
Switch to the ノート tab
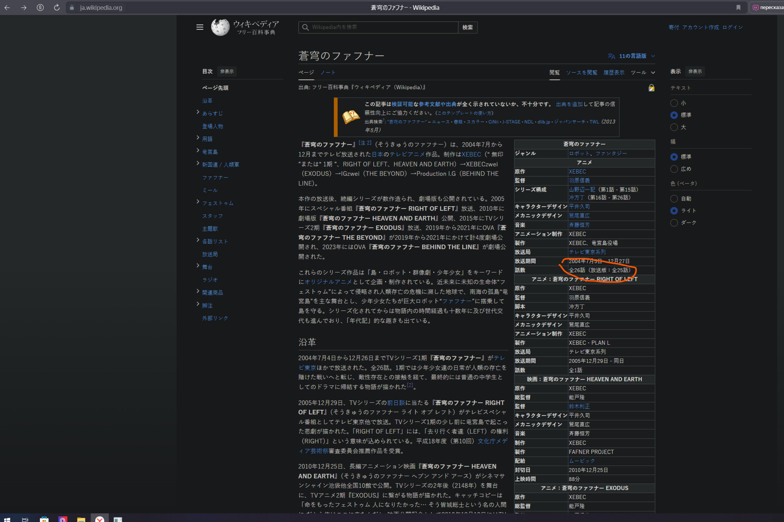pos(327,73)
